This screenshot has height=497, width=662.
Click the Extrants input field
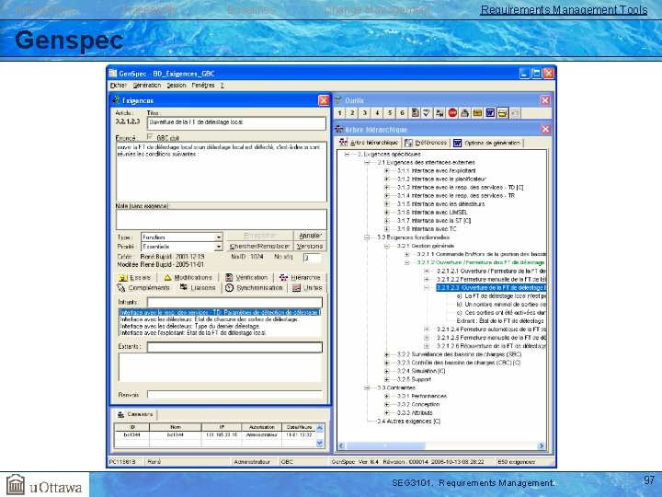pyautogui.click(x=234, y=347)
